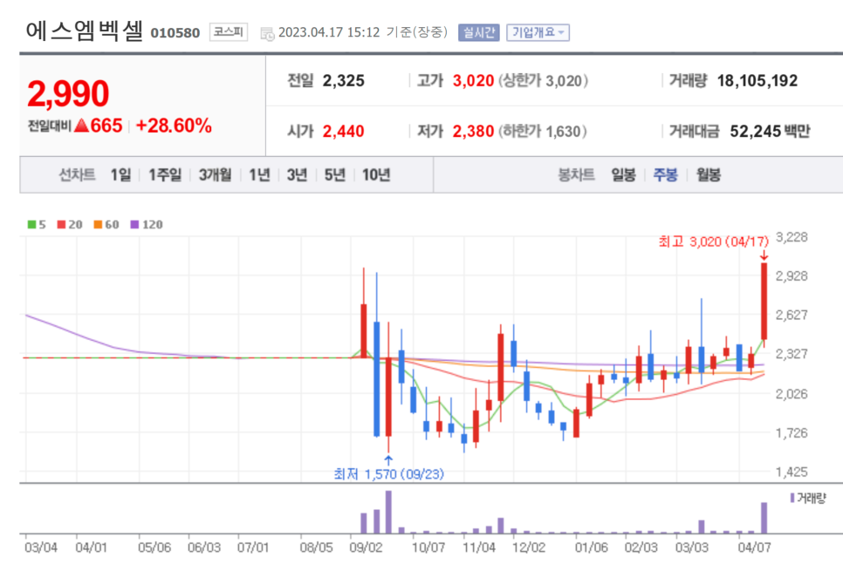Click the 거래대금 value 52,245 백만
This screenshot has height=570, width=843.
coord(770,132)
